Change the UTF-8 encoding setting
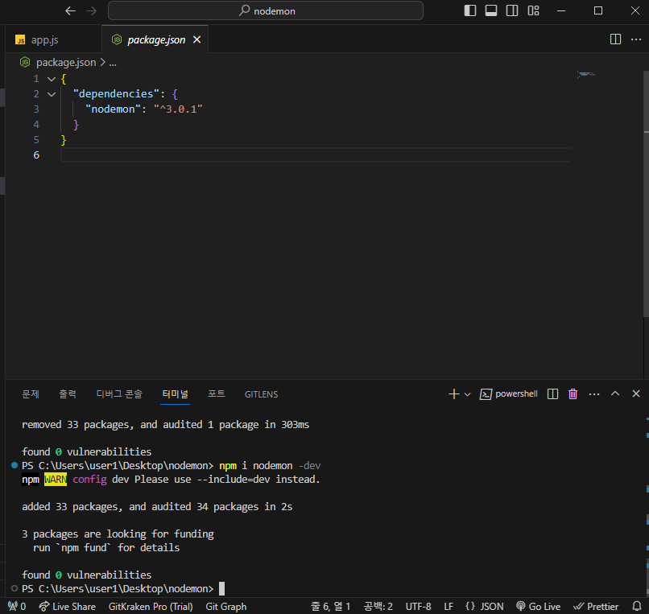This screenshot has height=614, width=649. tap(418, 607)
